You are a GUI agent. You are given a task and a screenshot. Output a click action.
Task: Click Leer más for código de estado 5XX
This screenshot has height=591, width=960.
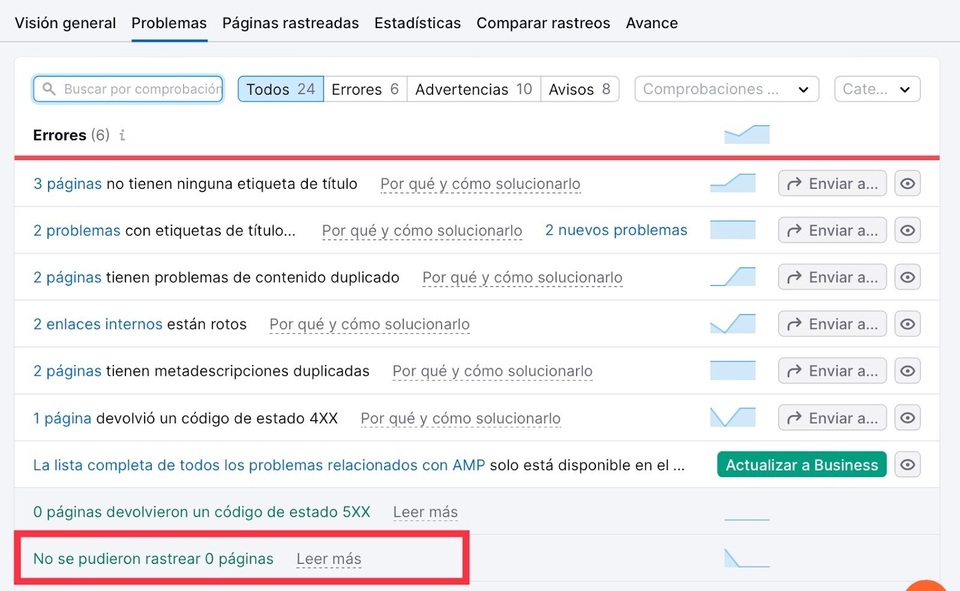pyautogui.click(x=425, y=512)
